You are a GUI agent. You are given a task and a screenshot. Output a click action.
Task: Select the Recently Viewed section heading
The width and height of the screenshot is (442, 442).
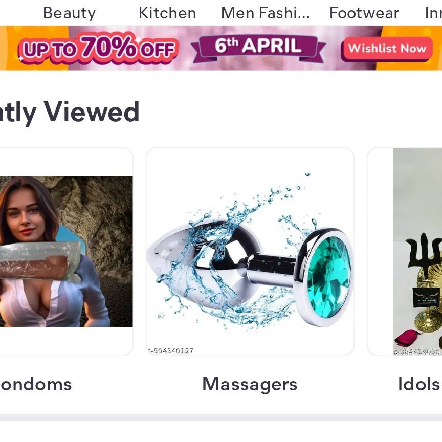pos(70,112)
